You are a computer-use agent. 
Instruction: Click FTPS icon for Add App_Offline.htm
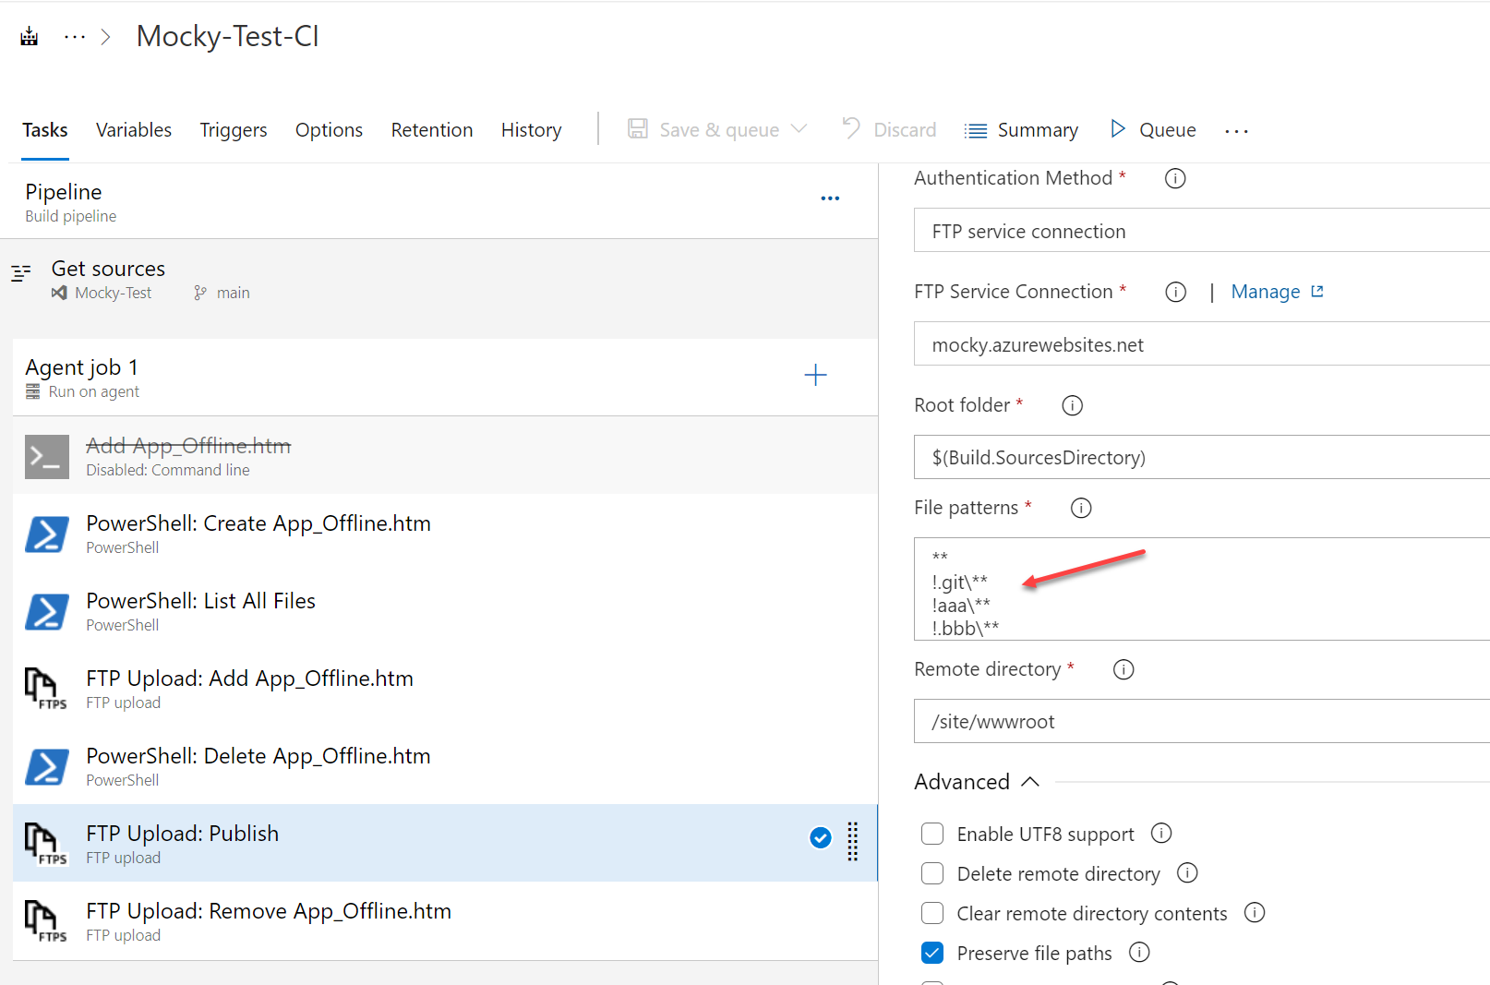tap(45, 689)
